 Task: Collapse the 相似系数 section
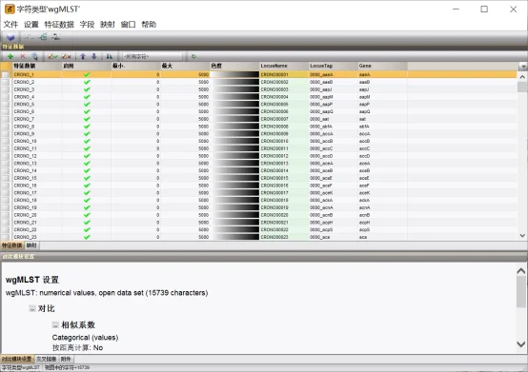point(55,324)
